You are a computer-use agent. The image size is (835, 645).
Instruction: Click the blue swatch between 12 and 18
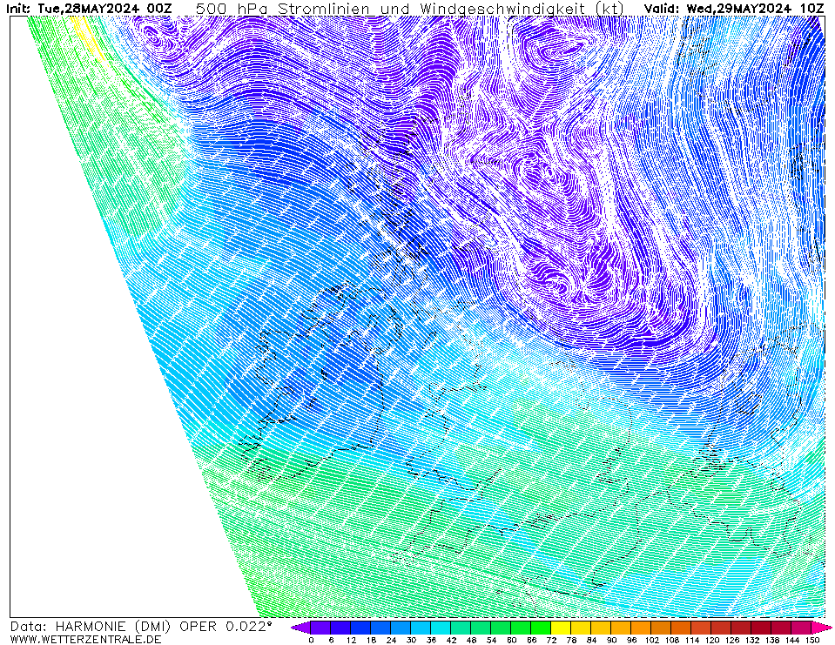point(360,628)
